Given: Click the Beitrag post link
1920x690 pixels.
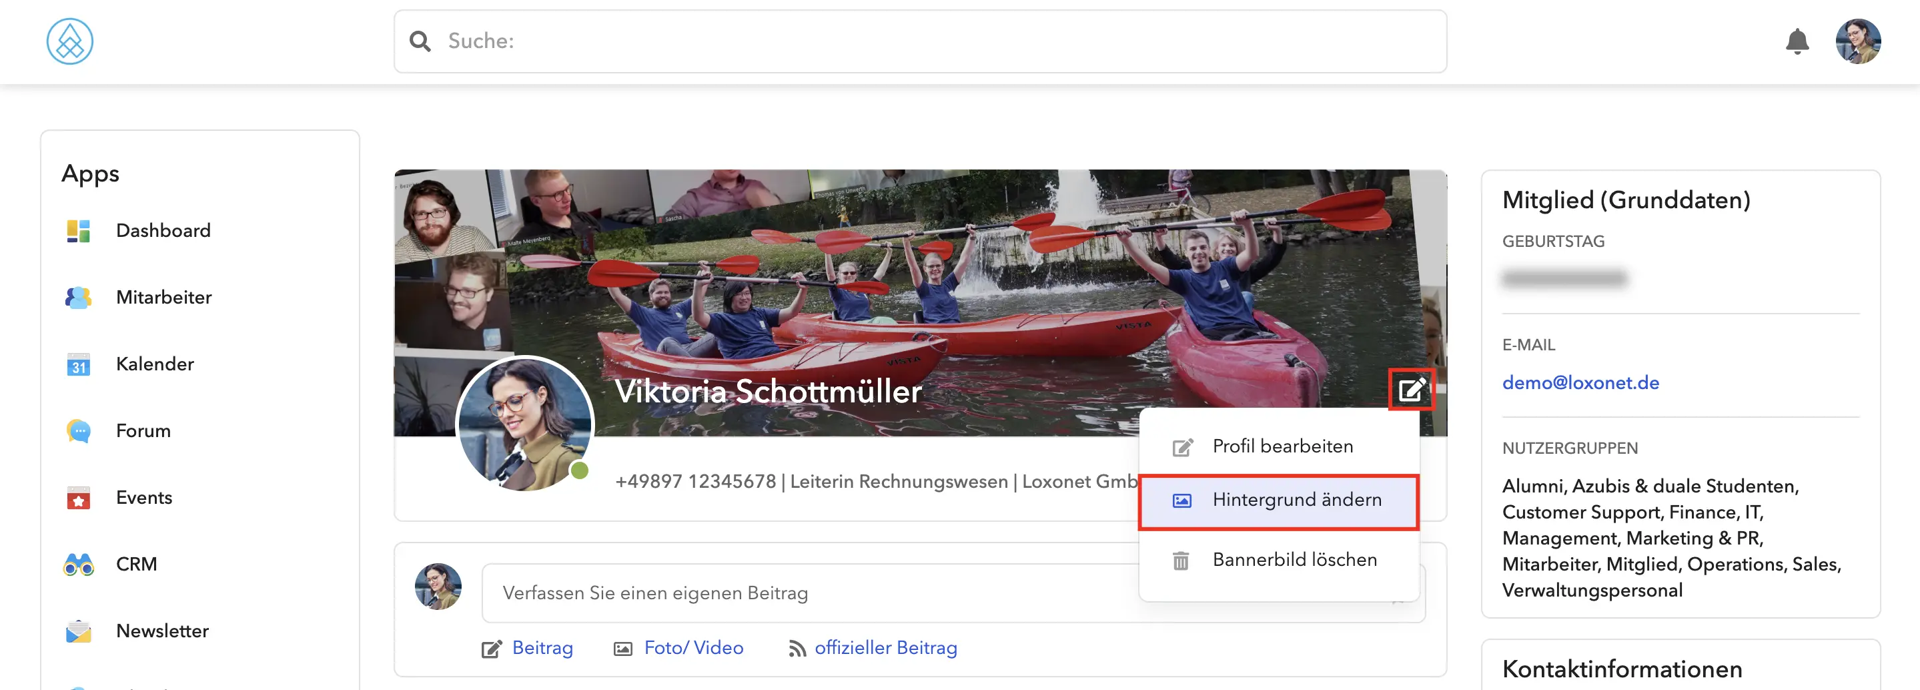Looking at the screenshot, I should point(542,647).
